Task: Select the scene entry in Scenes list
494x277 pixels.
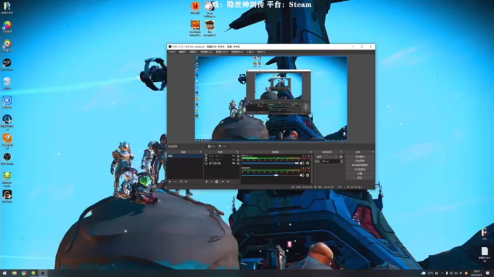Action: [x=185, y=156]
